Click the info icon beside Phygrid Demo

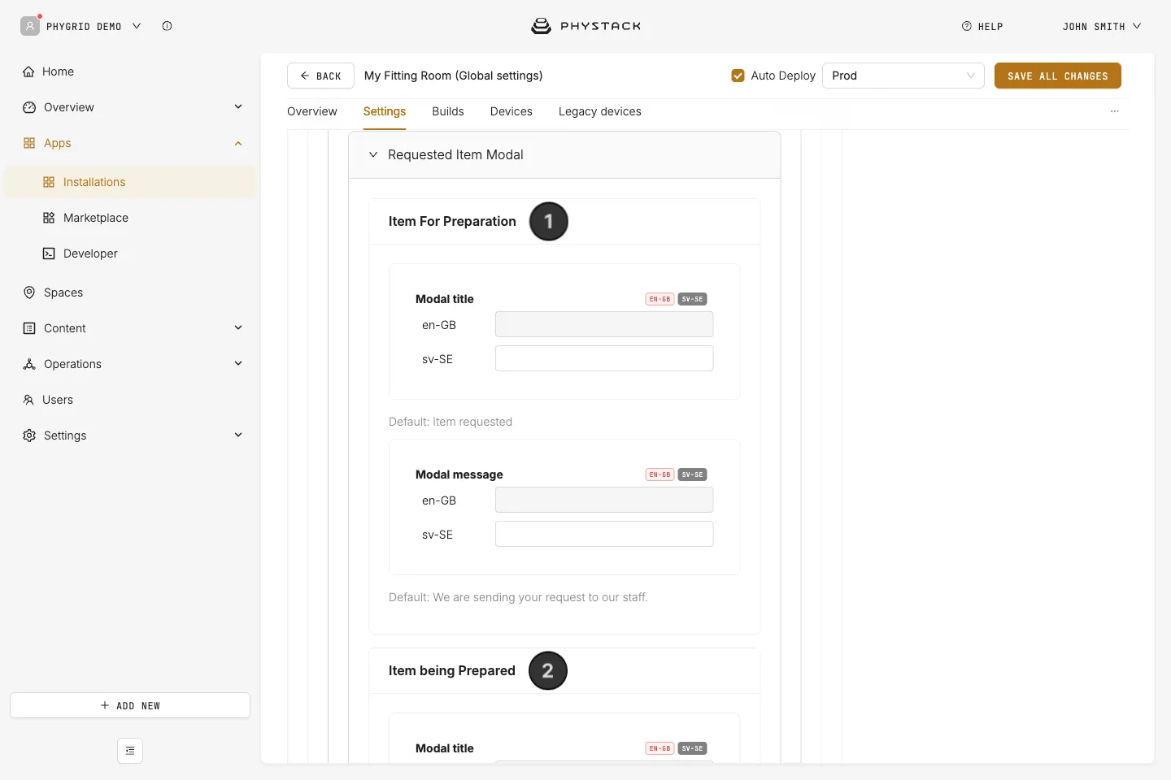pos(167,26)
